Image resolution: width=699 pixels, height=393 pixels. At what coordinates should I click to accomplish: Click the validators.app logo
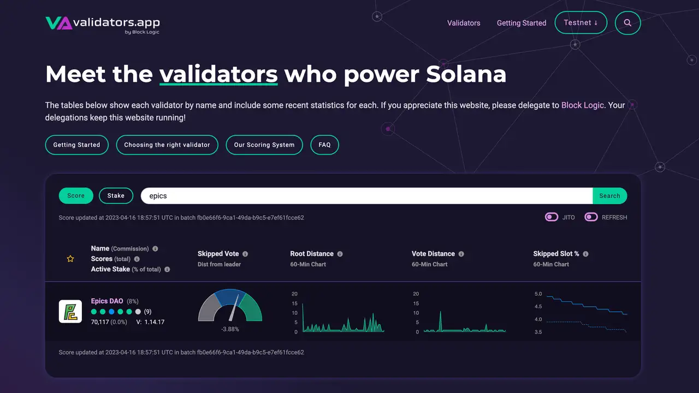tap(102, 24)
